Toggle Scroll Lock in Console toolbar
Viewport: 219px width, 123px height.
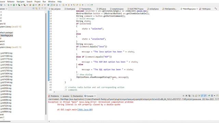[x=196, y=96]
